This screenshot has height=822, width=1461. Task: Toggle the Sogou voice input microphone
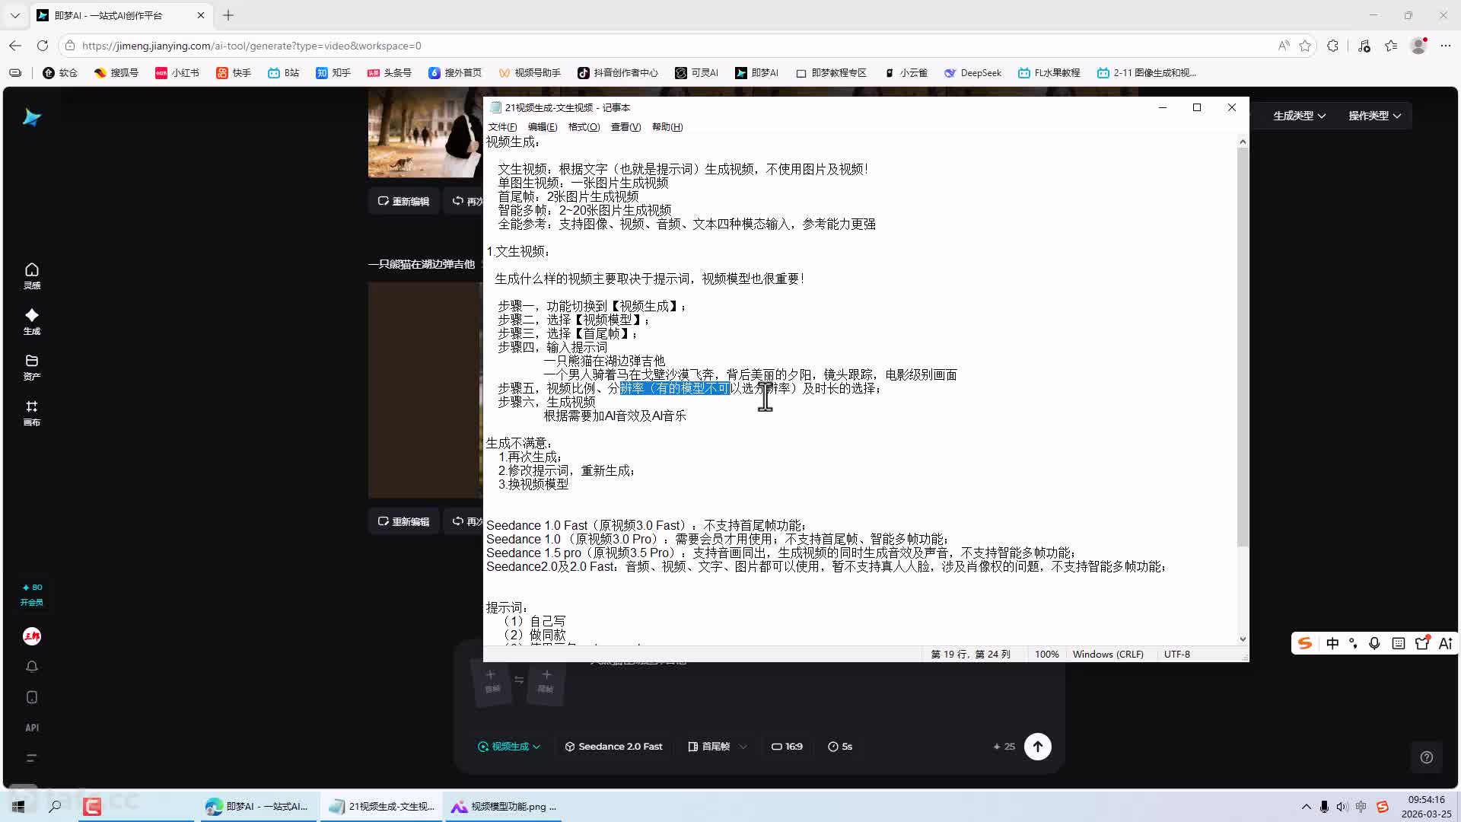[1374, 643]
